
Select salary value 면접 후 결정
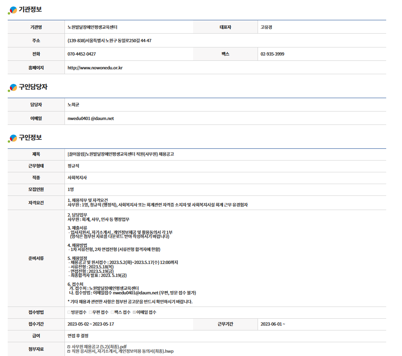pos(78,336)
